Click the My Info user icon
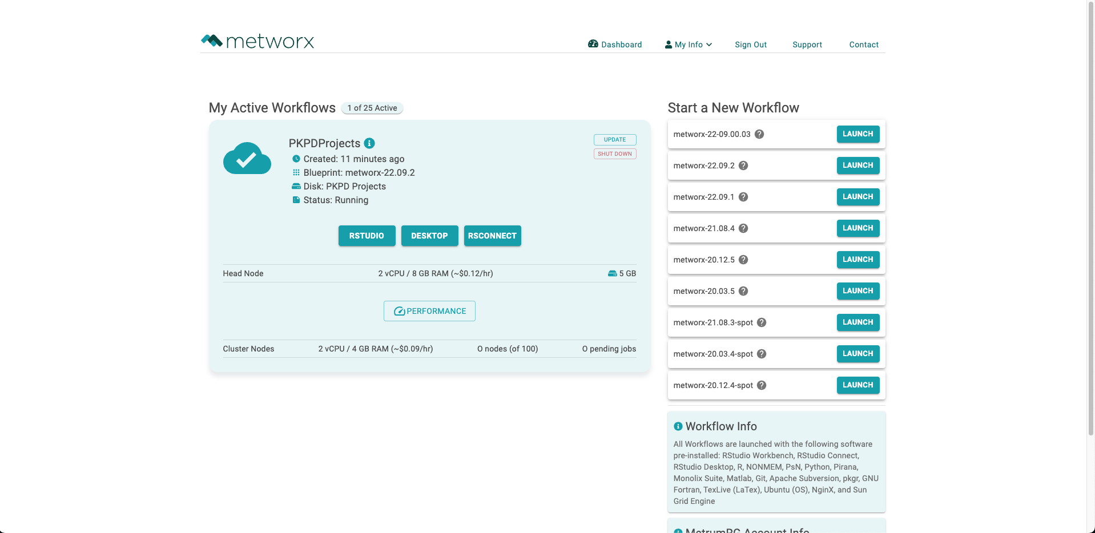This screenshot has height=533, width=1095. pyautogui.click(x=669, y=45)
